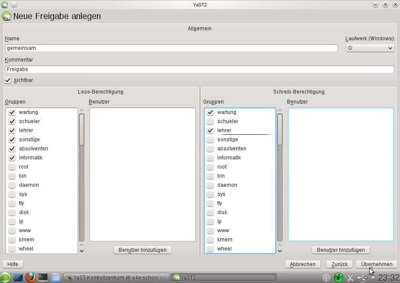Viewport: 400px width, 283px height.
Task: Enable schueler in Schreib-Berechtigung groups
Action: point(210,121)
